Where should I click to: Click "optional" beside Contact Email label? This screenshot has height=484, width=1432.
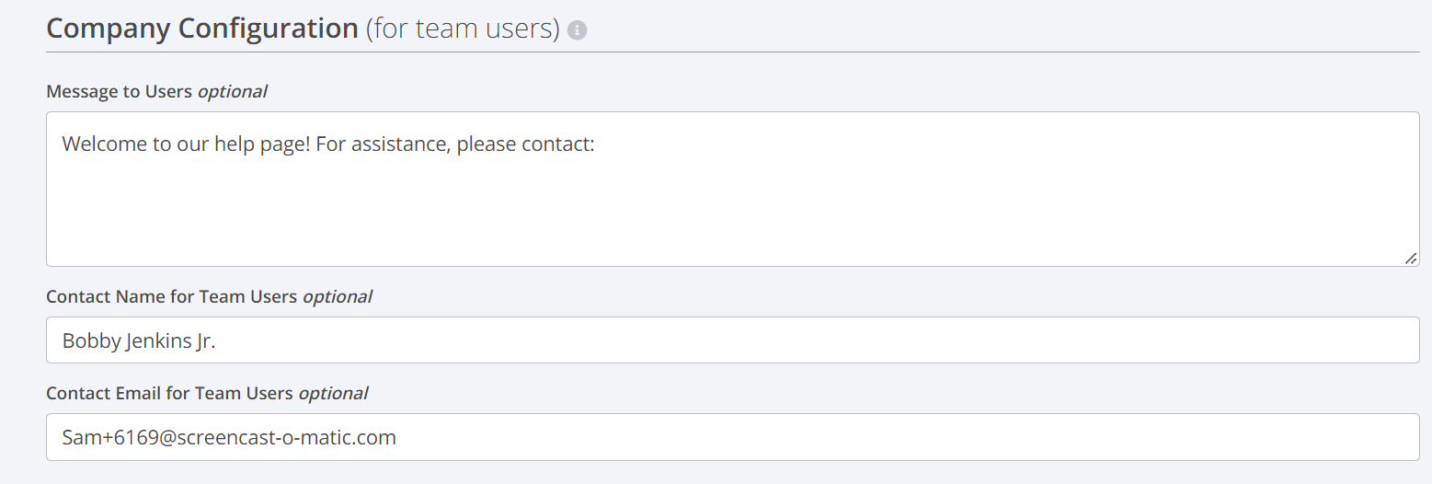click(333, 393)
